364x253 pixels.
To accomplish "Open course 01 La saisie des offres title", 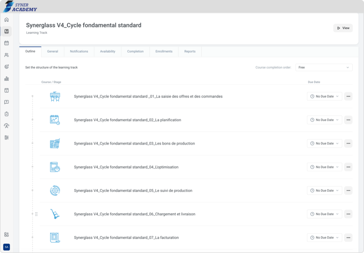I will pos(148,97).
